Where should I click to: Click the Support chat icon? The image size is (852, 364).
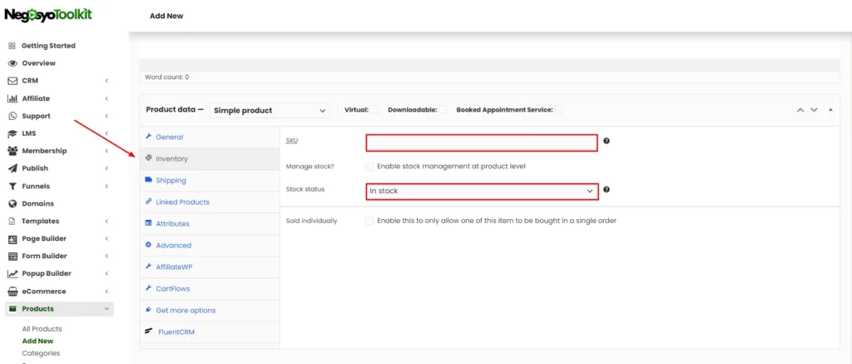[x=12, y=116]
